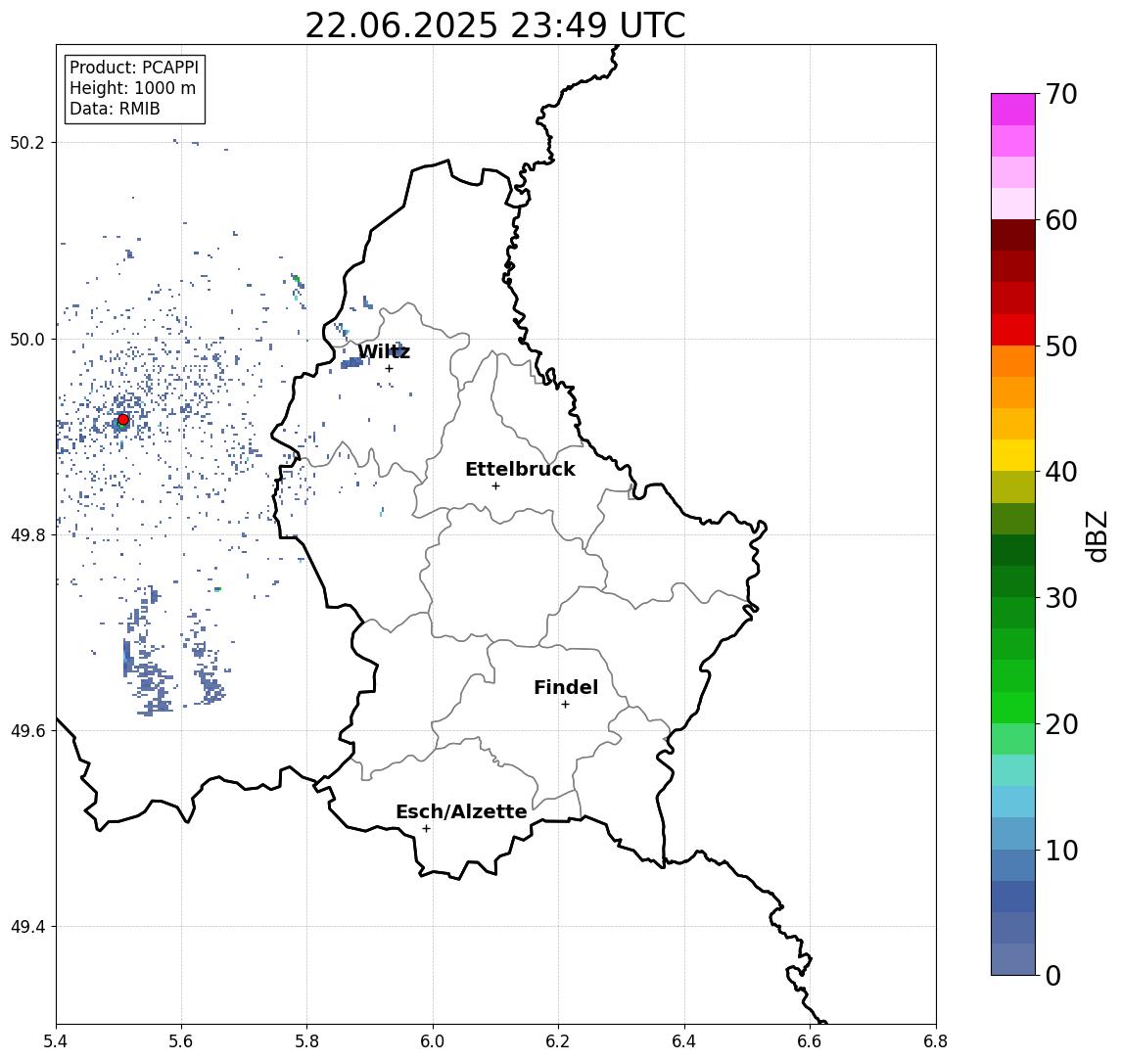
Task: Click the longitude tick label 5.4
Action: (x=56, y=1041)
